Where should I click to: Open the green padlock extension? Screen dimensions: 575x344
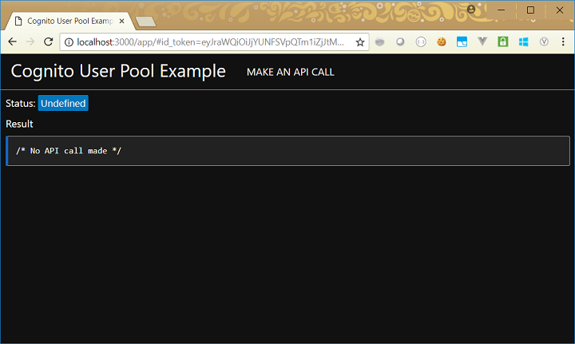503,42
